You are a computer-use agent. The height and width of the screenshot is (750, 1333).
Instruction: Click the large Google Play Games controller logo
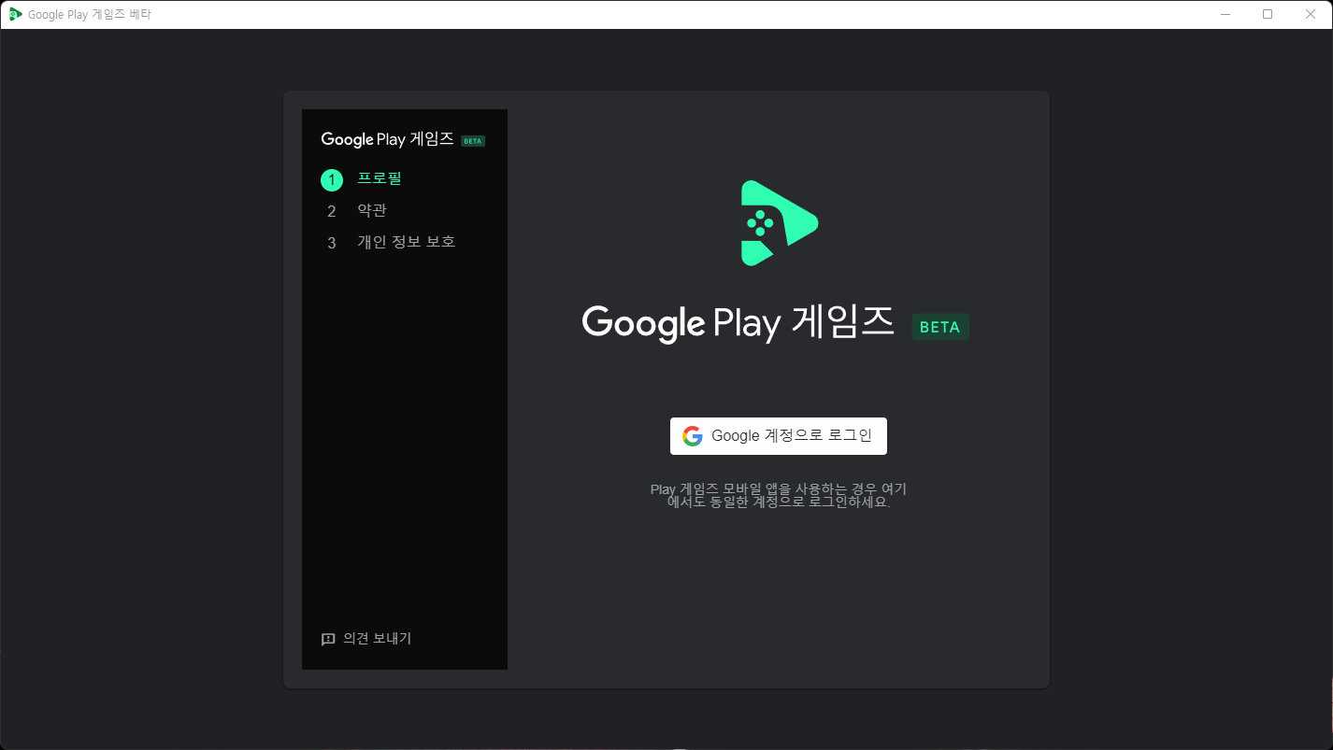[779, 222]
